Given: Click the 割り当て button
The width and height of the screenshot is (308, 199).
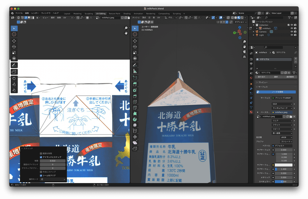Looking at the screenshot, I should (x=262, y=77).
